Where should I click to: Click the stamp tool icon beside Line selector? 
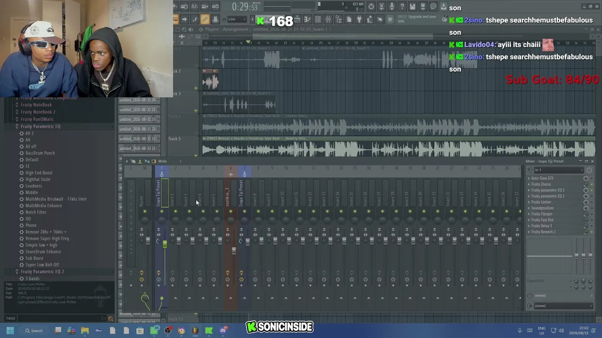(215, 19)
